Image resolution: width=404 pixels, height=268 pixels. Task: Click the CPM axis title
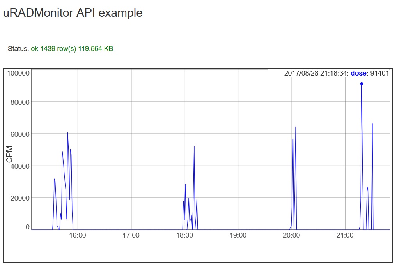[9, 154]
